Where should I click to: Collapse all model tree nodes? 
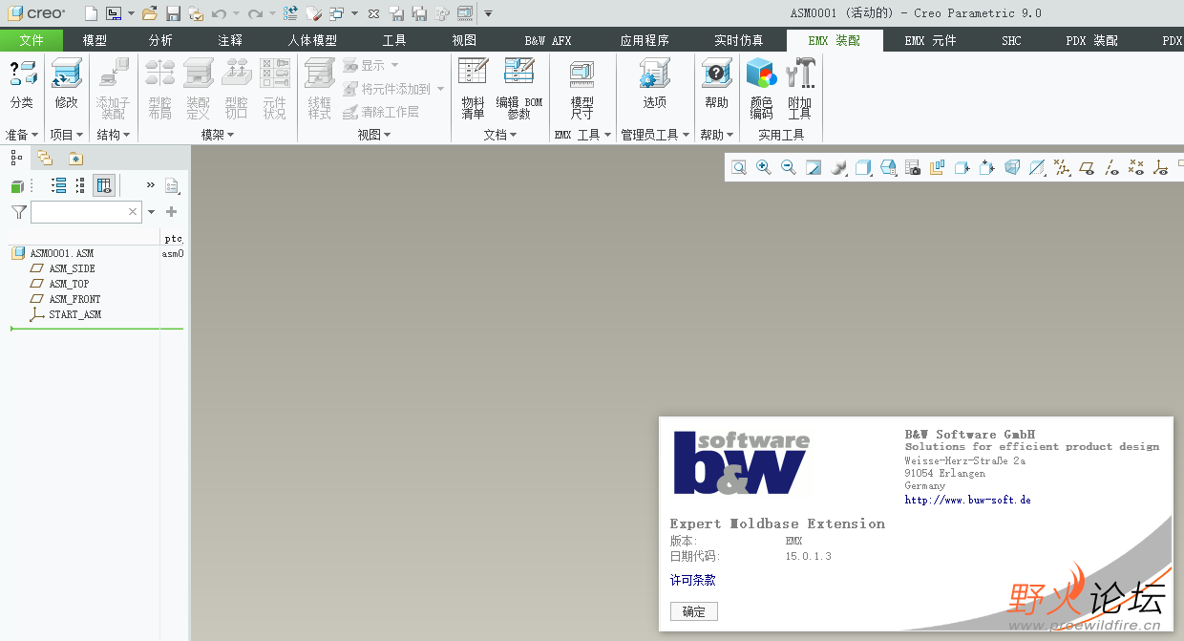point(80,185)
